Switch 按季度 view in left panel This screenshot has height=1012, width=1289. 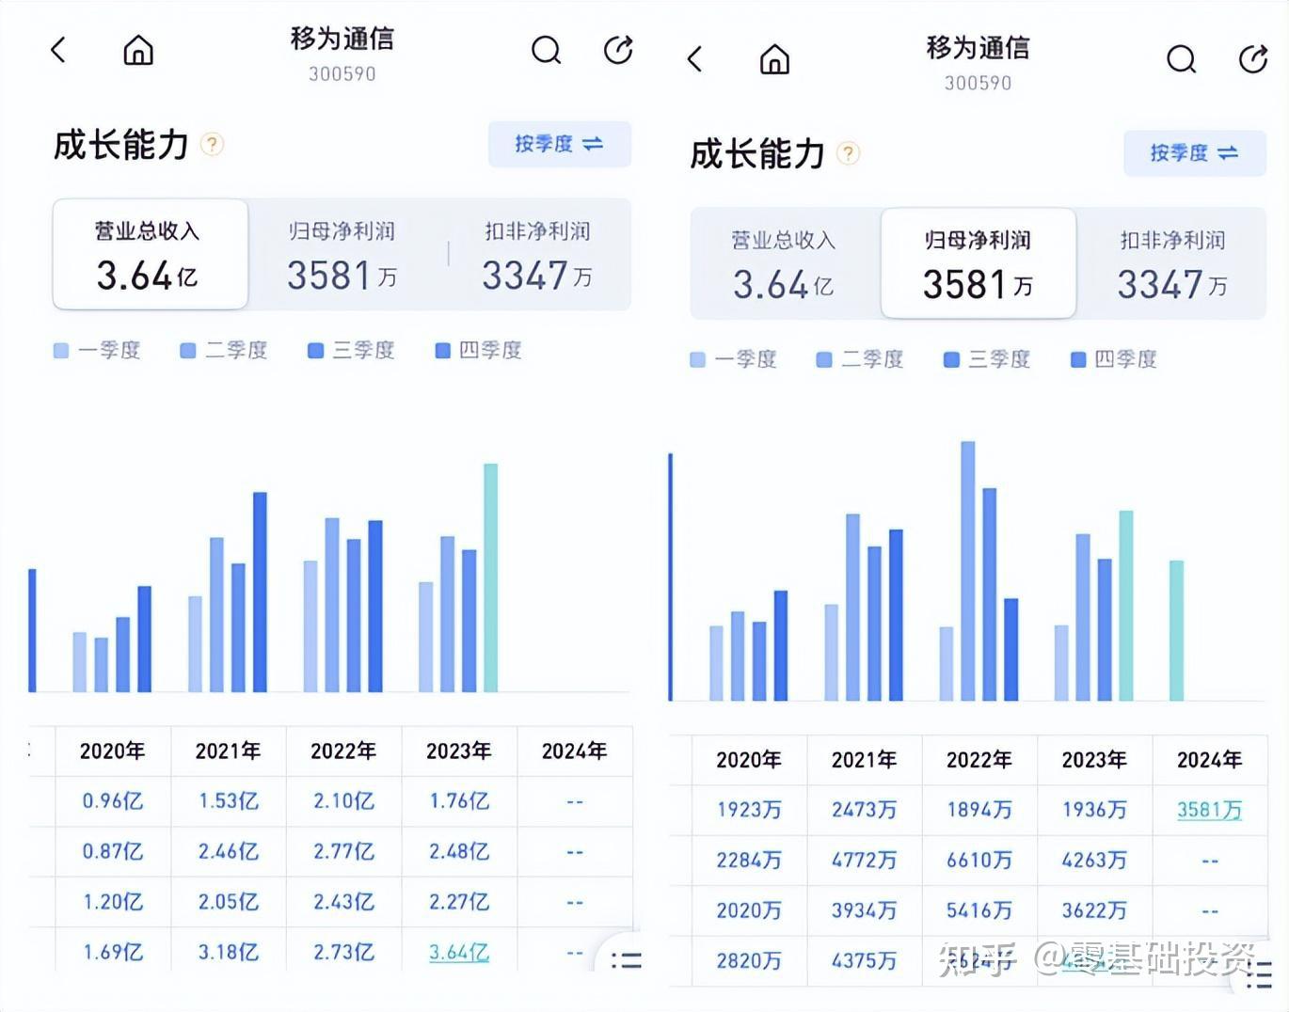559,144
